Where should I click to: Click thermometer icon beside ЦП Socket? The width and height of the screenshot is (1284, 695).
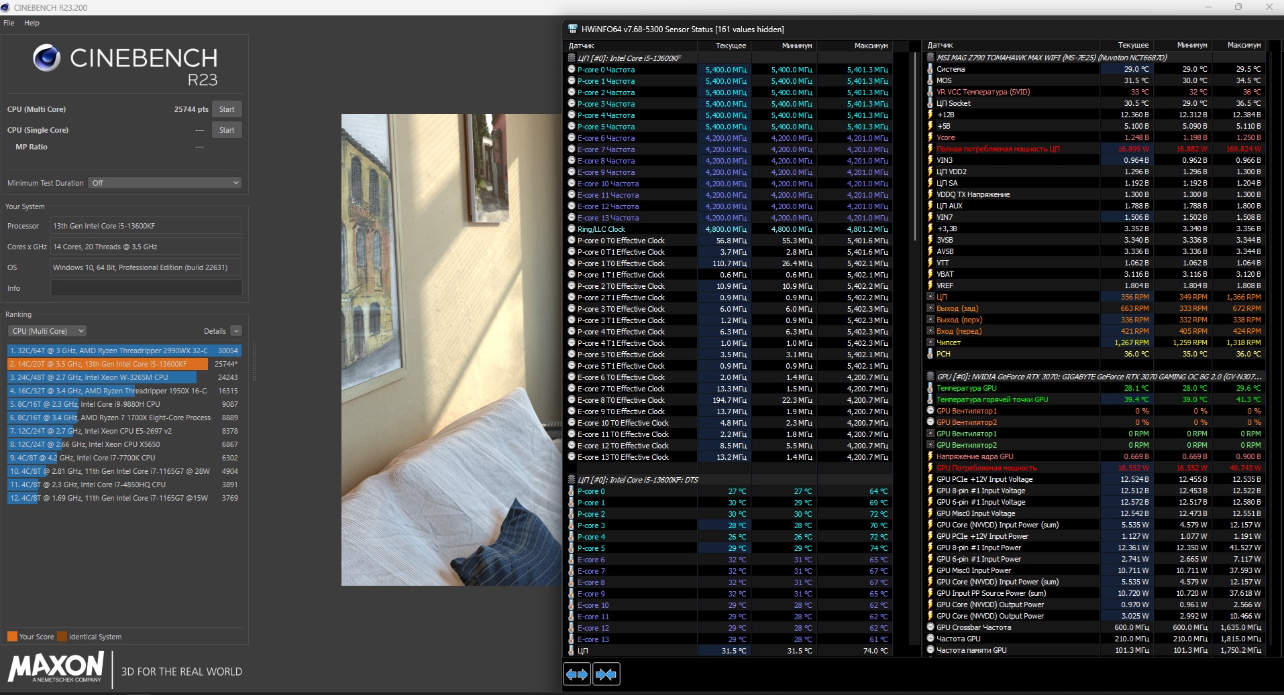click(930, 103)
